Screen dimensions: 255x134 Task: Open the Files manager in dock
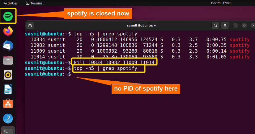8,60
